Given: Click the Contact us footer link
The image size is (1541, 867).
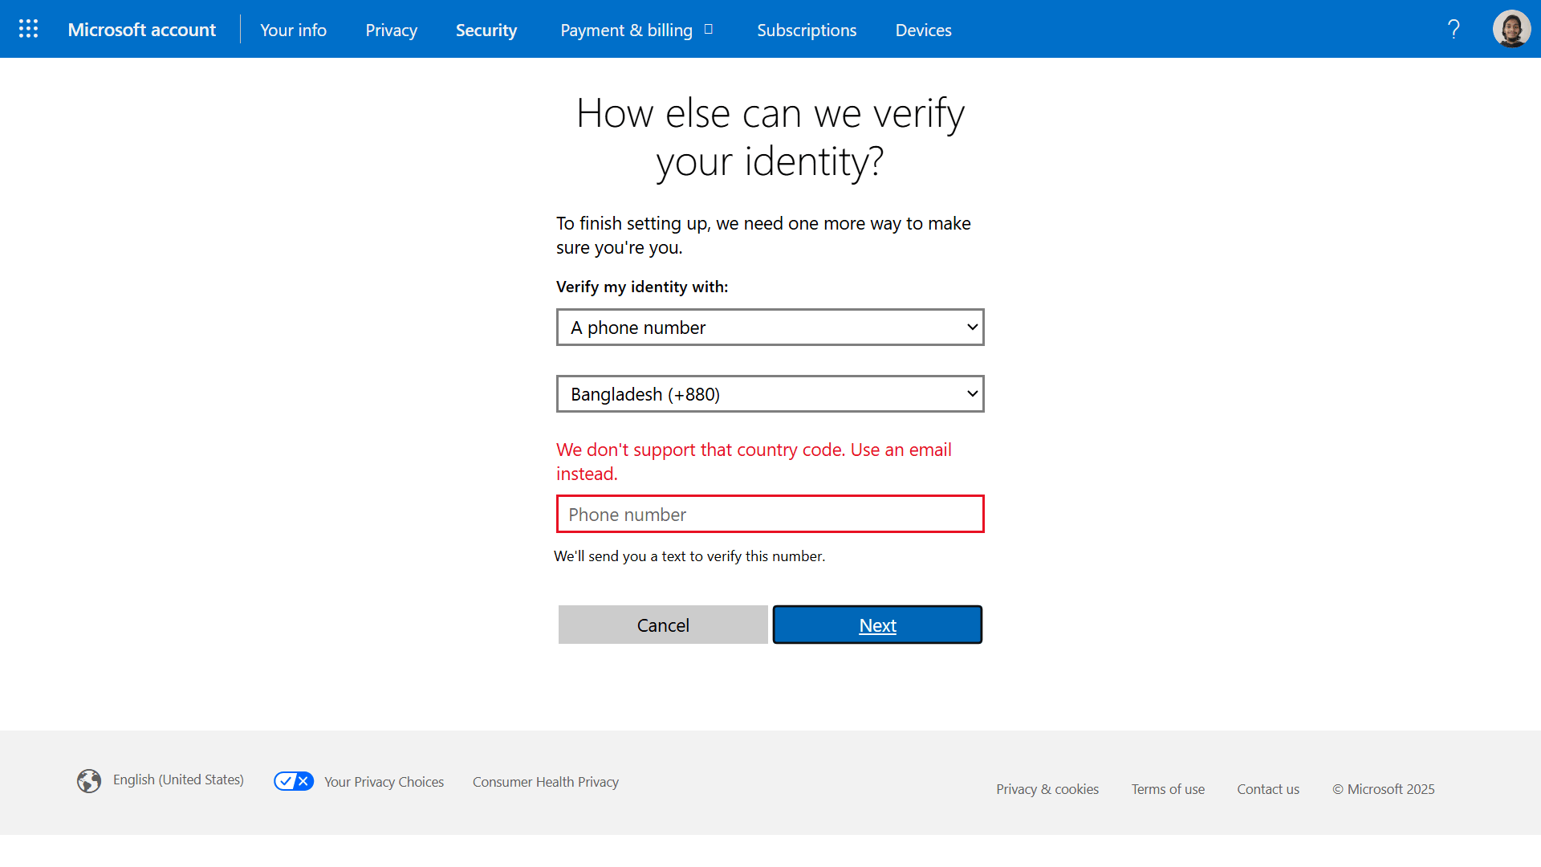Looking at the screenshot, I should 1267,789.
